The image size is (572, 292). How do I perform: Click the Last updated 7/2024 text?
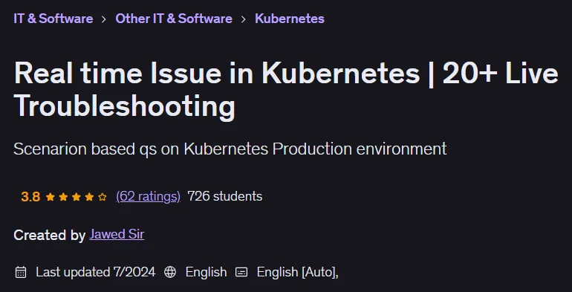point(96,272)
